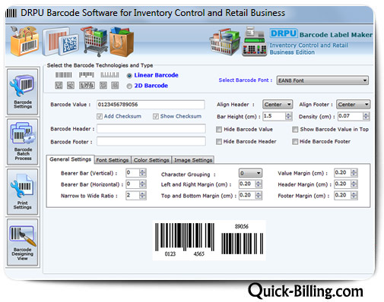
Task: Click the Barcode Value input field
Action: click(151, 105)
